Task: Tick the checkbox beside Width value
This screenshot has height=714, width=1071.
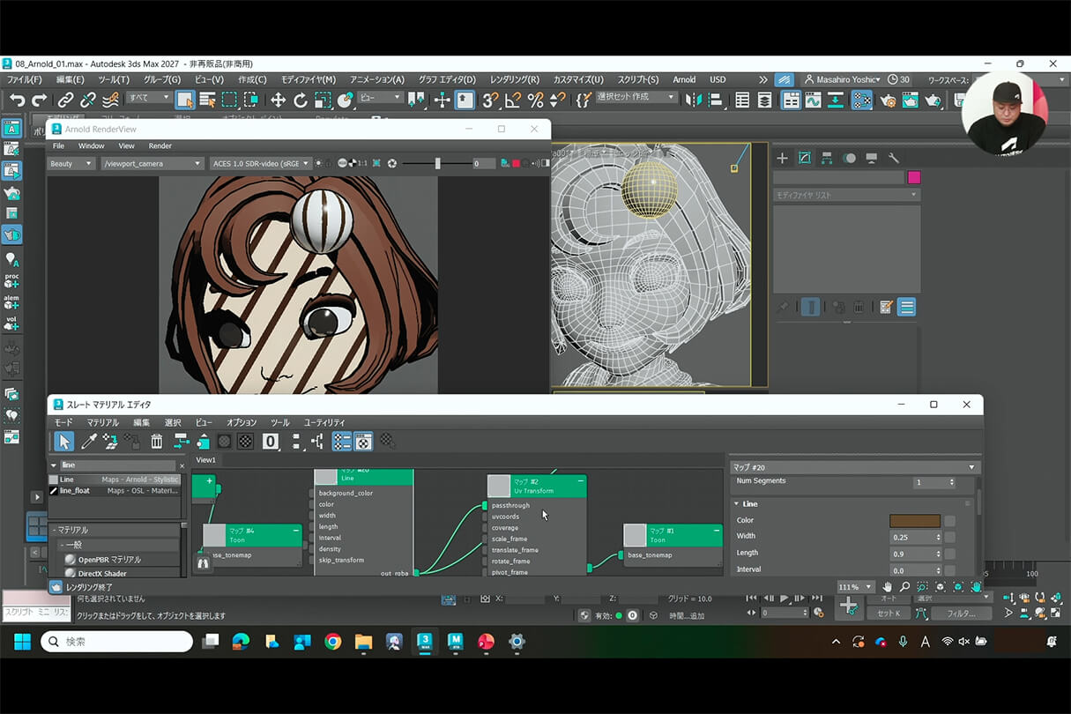Action: click(949, 537)
